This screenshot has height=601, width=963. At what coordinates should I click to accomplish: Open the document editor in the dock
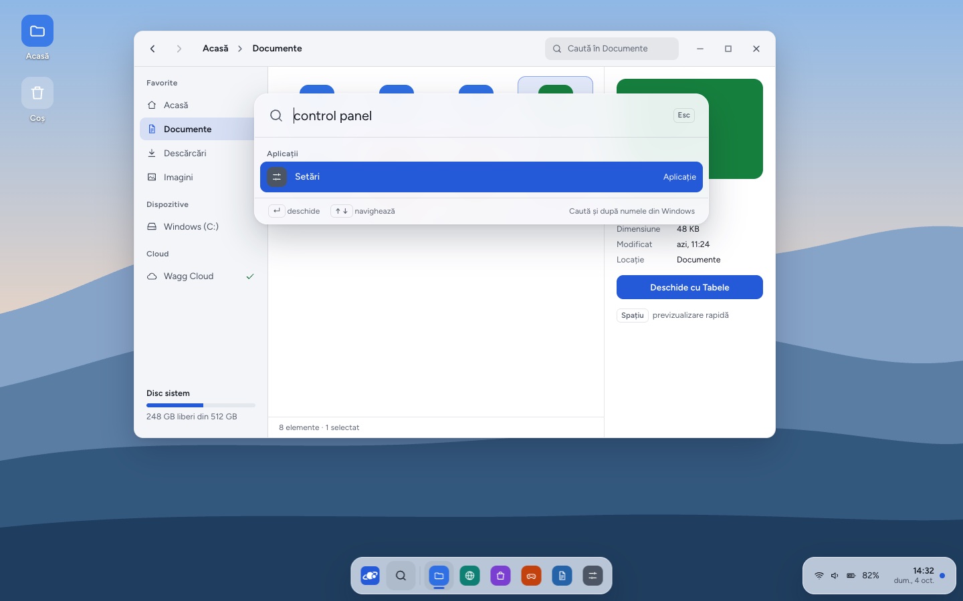[562, 576]
